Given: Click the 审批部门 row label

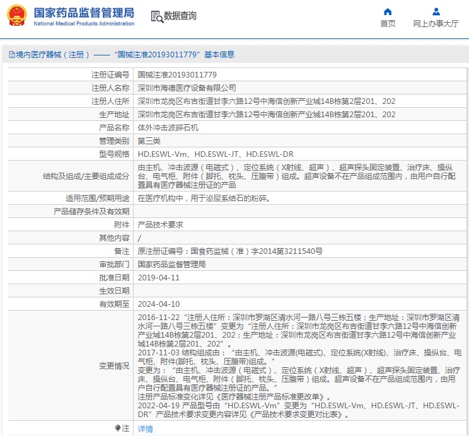Looking at the screenshot, I should (x=114, y=265).
